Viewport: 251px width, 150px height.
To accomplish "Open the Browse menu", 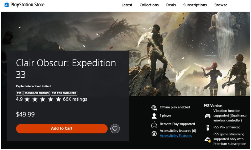I will point(221,5).
